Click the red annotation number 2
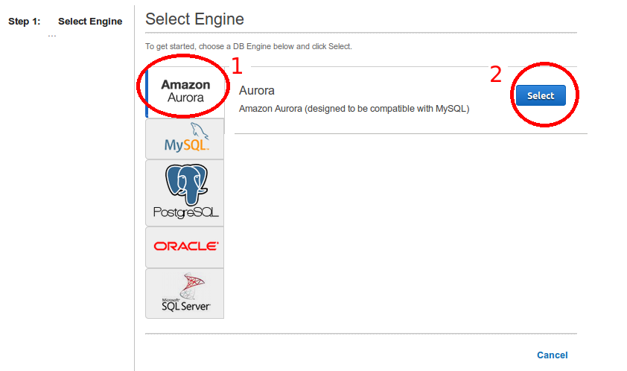The width and height of the screenshot is (627, 371). (495, 74)
